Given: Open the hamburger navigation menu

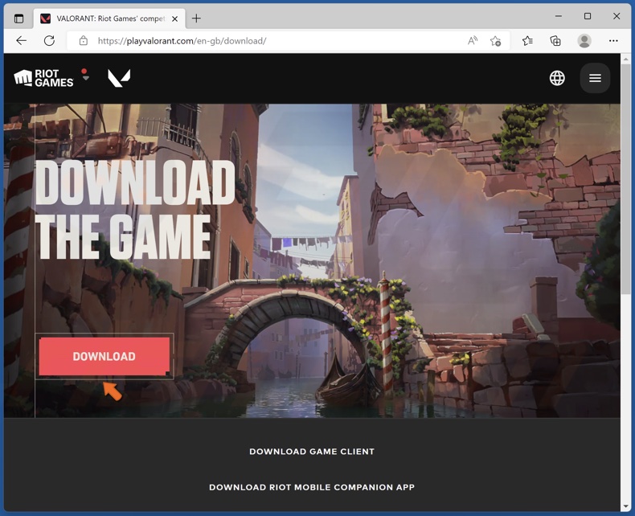Looking at the screenshot, I should coord(595,78).
